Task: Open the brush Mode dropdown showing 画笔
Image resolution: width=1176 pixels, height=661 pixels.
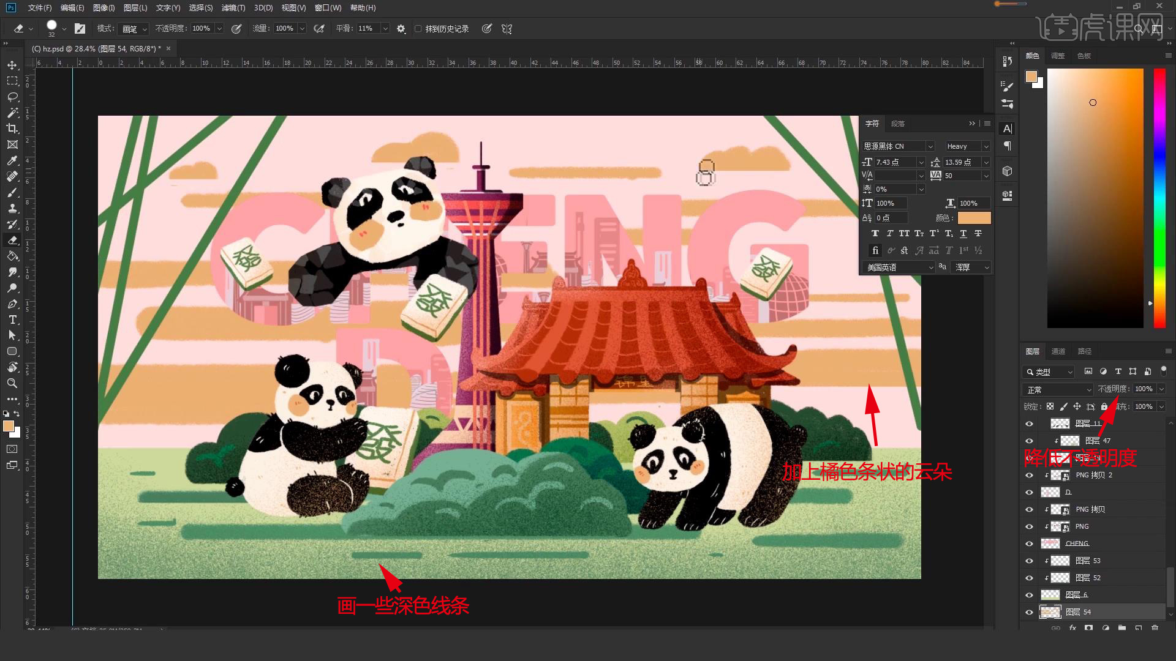Action: point(133,28)
